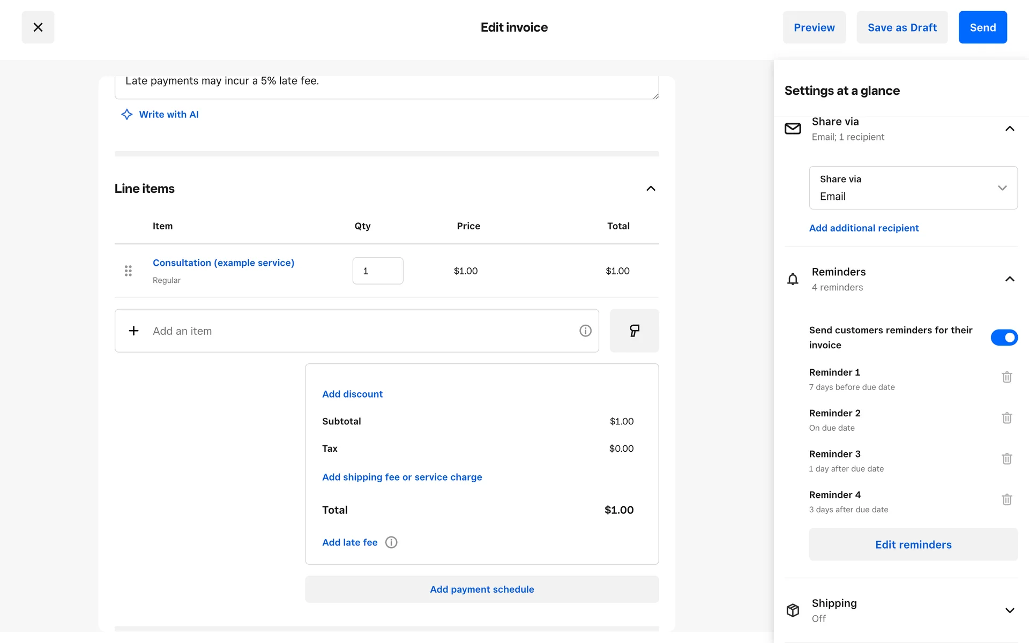
Task: Collapse the Share via settings section
Action: click(x=1009, y=129)
